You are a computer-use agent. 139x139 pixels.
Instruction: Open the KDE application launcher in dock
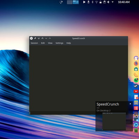tap(136, 125)
